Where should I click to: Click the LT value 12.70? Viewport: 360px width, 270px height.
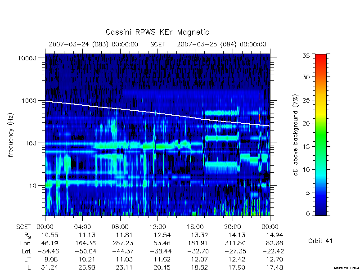[274, 260]
